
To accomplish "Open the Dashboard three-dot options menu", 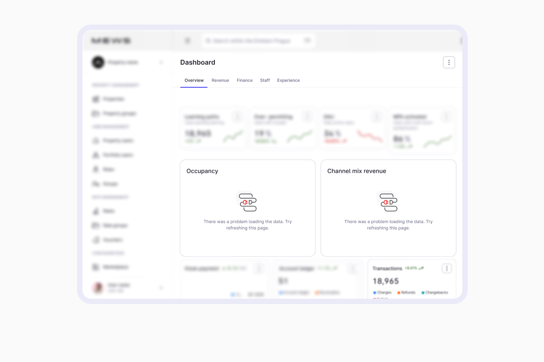I will tap(449, 62).
